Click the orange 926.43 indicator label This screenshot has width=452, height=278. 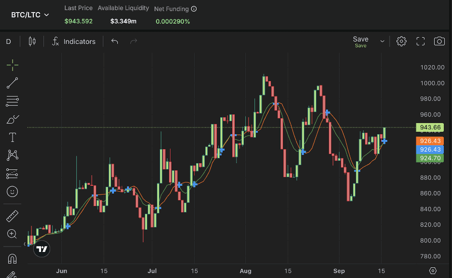pyautogui.click(x=430, y=141)
